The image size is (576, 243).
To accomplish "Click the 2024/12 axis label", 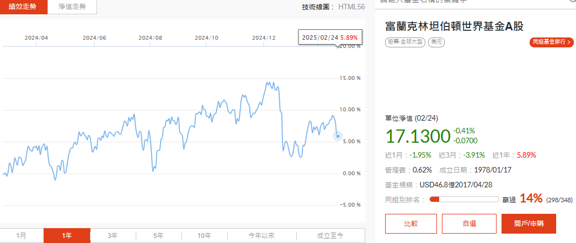I will pyautogui.click(x=264, y=38).
